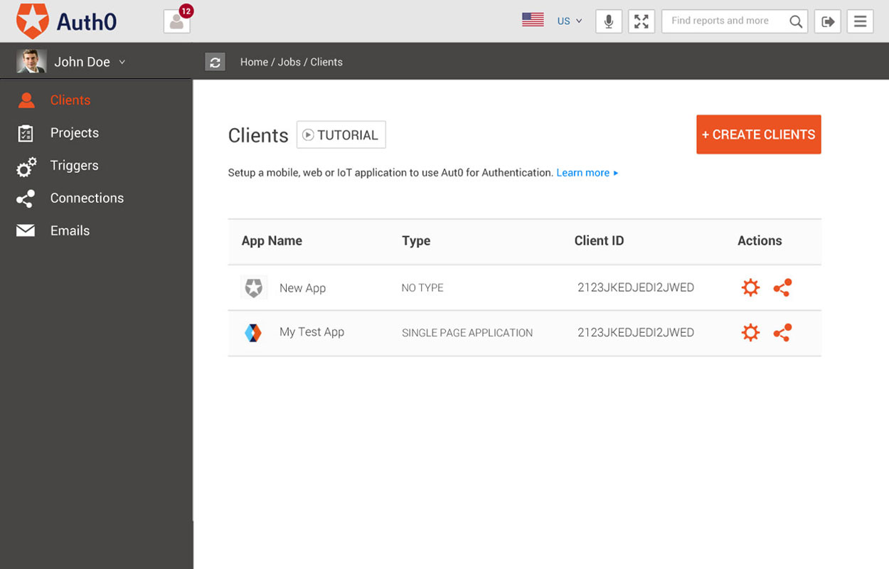Click the US flag icon
This screenshot has width=889, height=569.
tap(533, 20)
